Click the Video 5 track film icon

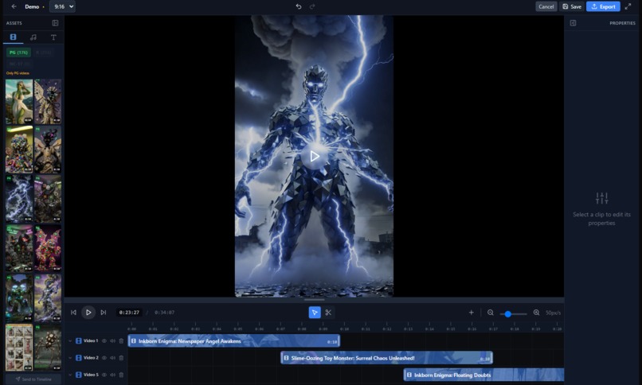[x=79, y=375]
